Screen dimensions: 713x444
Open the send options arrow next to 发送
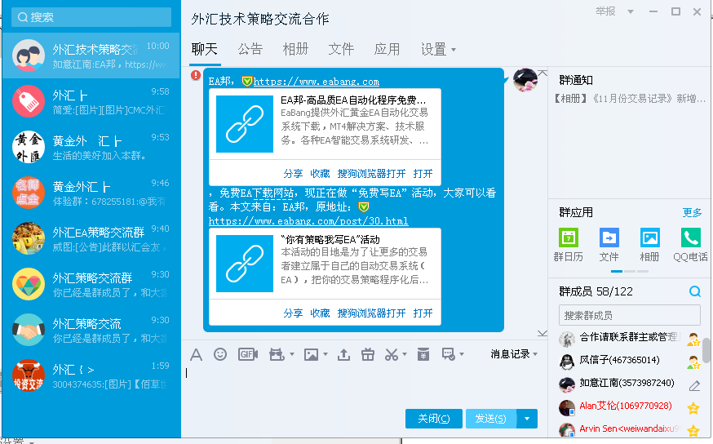click(527, 419)
